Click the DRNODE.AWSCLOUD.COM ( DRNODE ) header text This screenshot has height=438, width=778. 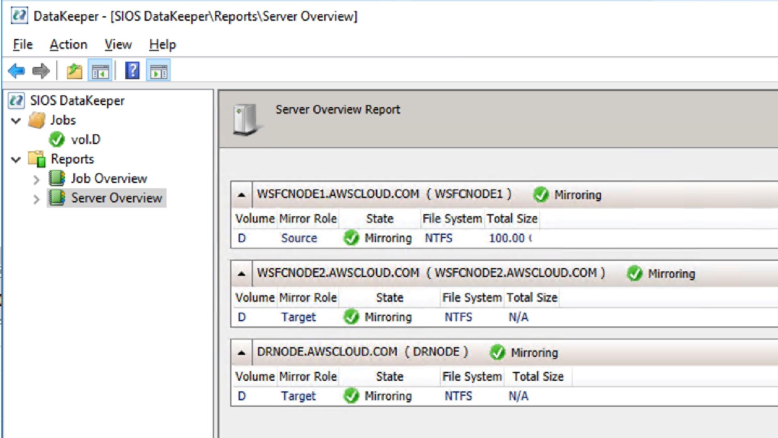(363, 352)
